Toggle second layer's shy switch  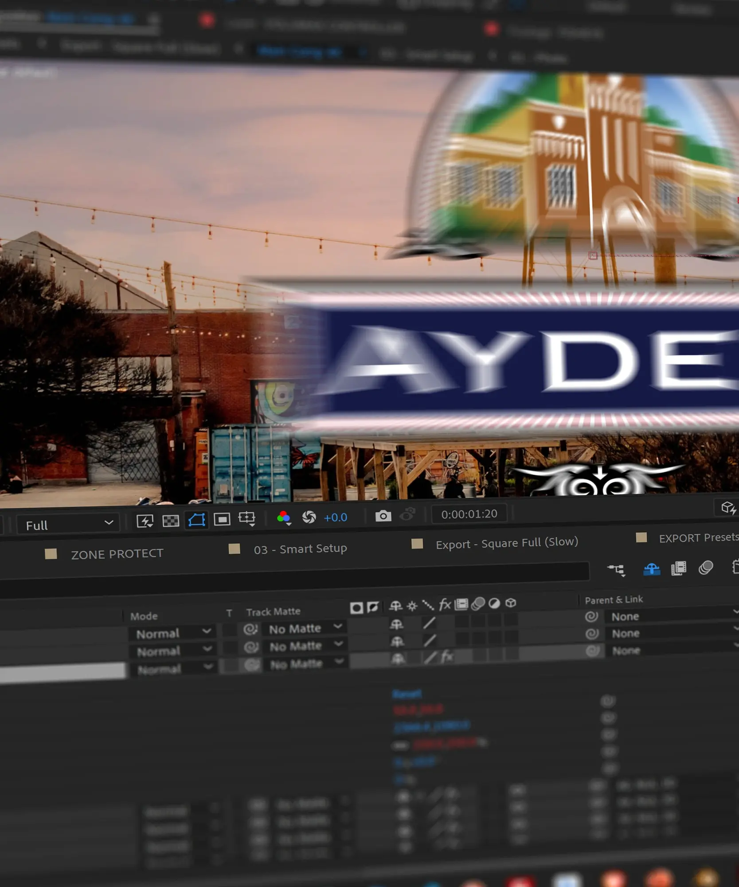(x=397, y=641)
